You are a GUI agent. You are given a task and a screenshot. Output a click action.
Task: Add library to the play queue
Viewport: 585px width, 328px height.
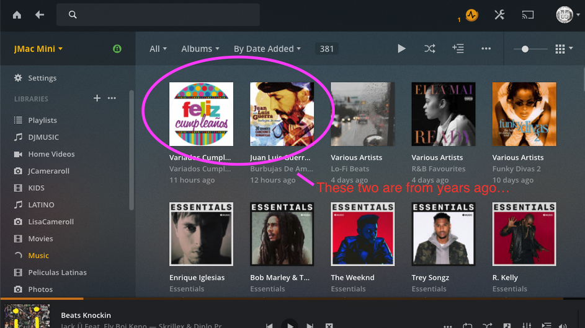pos(458,49)
